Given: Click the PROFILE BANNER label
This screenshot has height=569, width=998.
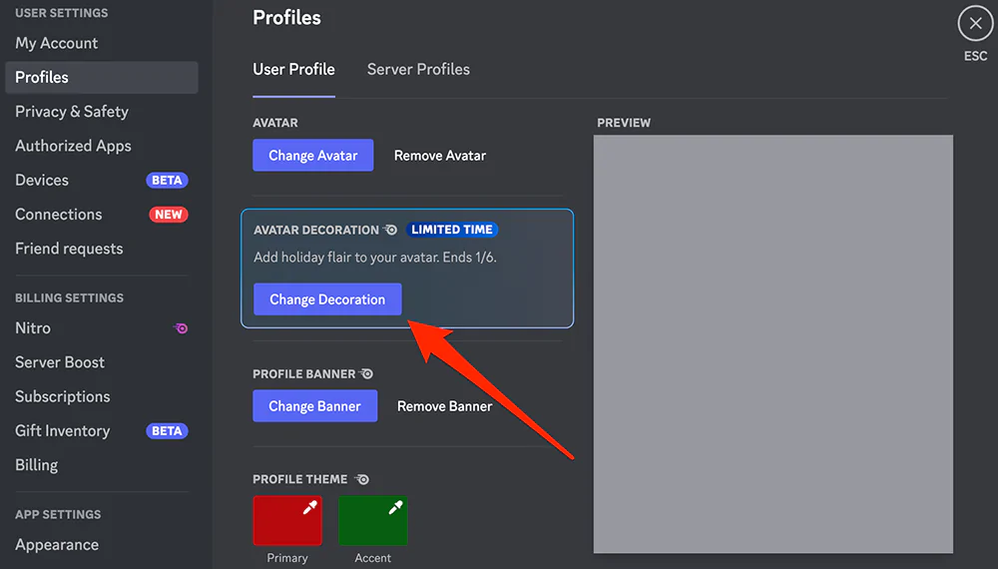Looking at the screenshot, I should click(x=303, y=373).
